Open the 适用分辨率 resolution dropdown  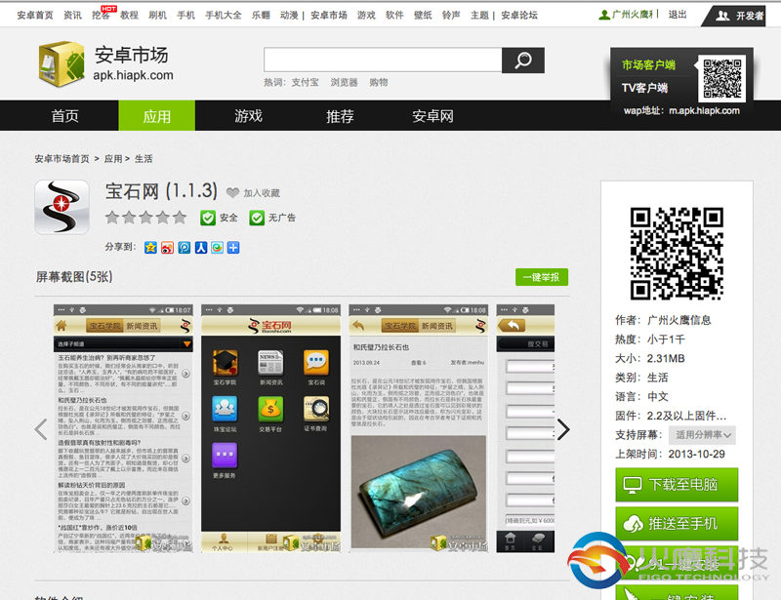point(701,434)
